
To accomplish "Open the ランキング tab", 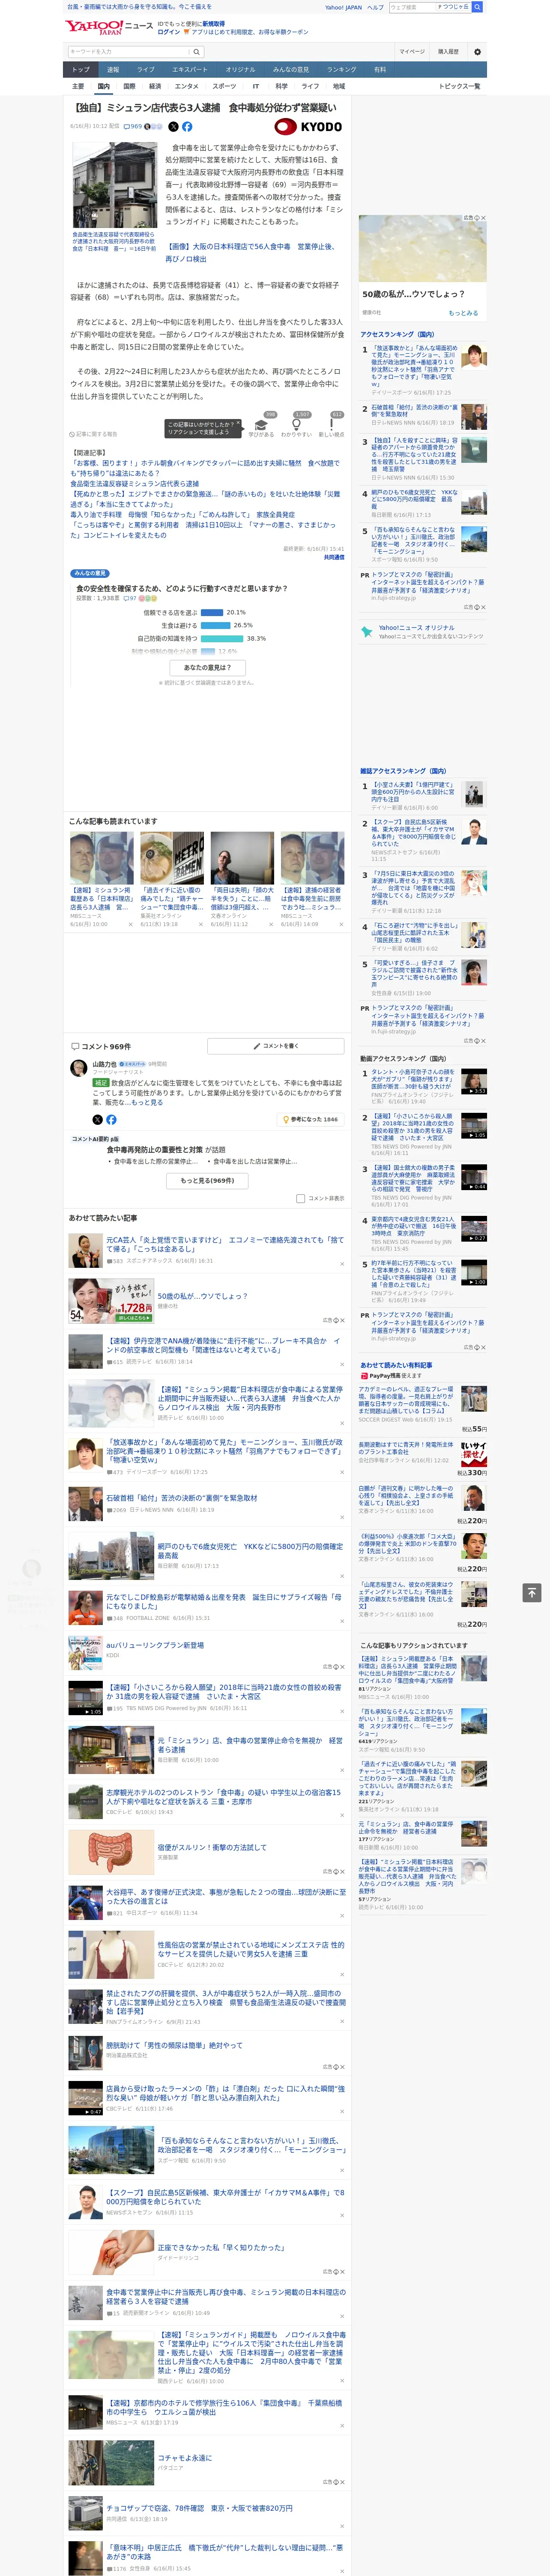I will coord(341,70).
